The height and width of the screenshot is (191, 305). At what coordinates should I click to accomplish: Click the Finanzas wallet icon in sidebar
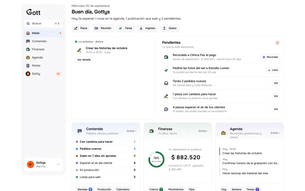coord(28,50)
